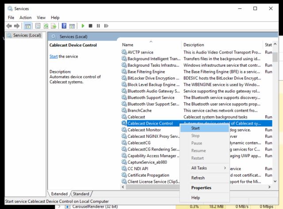Open the View menu
Viewport: 283px width, 209px height.
coord(41,17)
